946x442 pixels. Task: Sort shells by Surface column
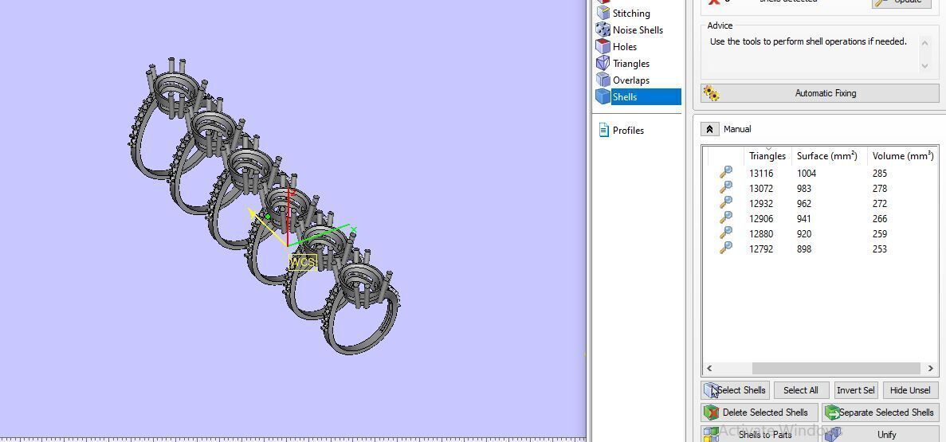pos(826,155)
